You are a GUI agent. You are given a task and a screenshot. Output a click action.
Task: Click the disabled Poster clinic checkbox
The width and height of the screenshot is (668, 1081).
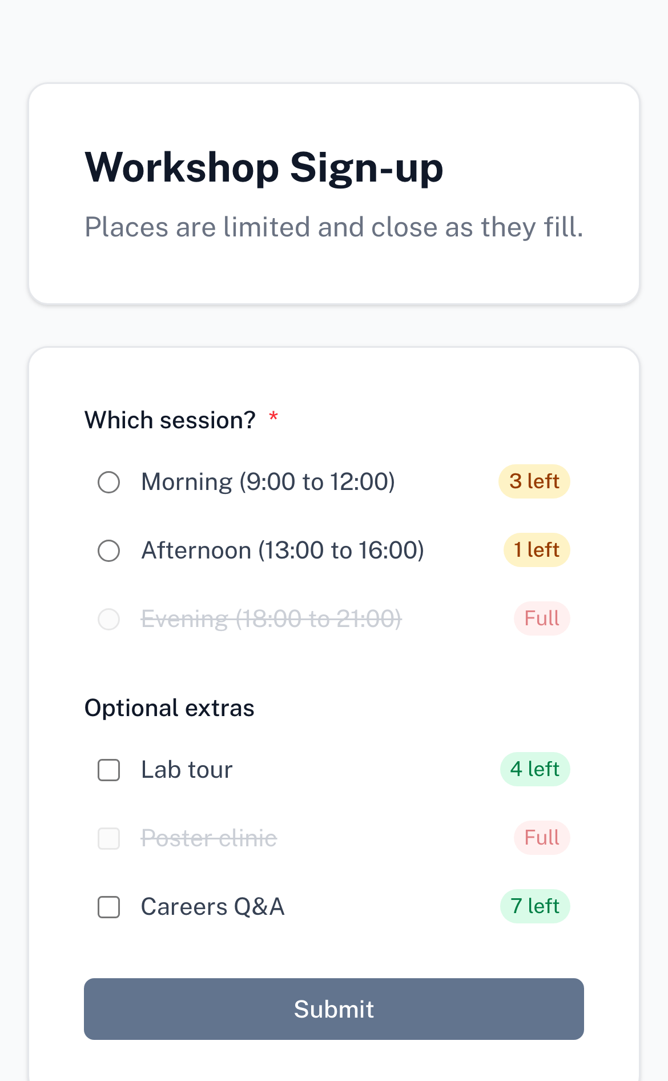108,838
